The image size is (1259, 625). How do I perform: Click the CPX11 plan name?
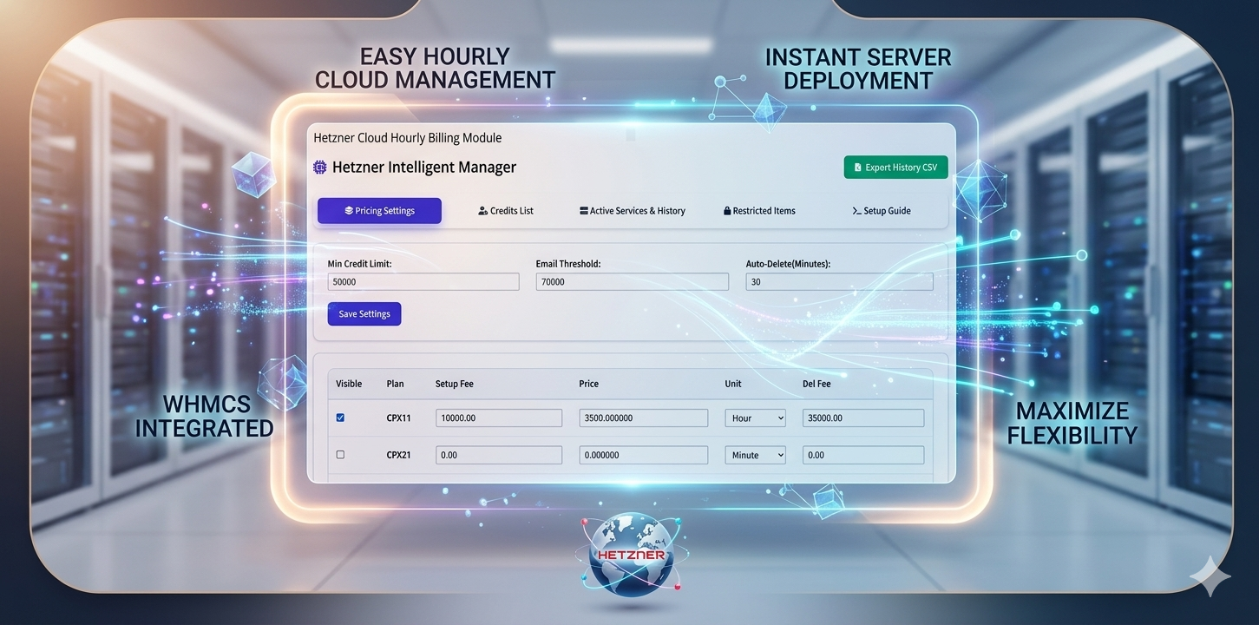[398, 418]
